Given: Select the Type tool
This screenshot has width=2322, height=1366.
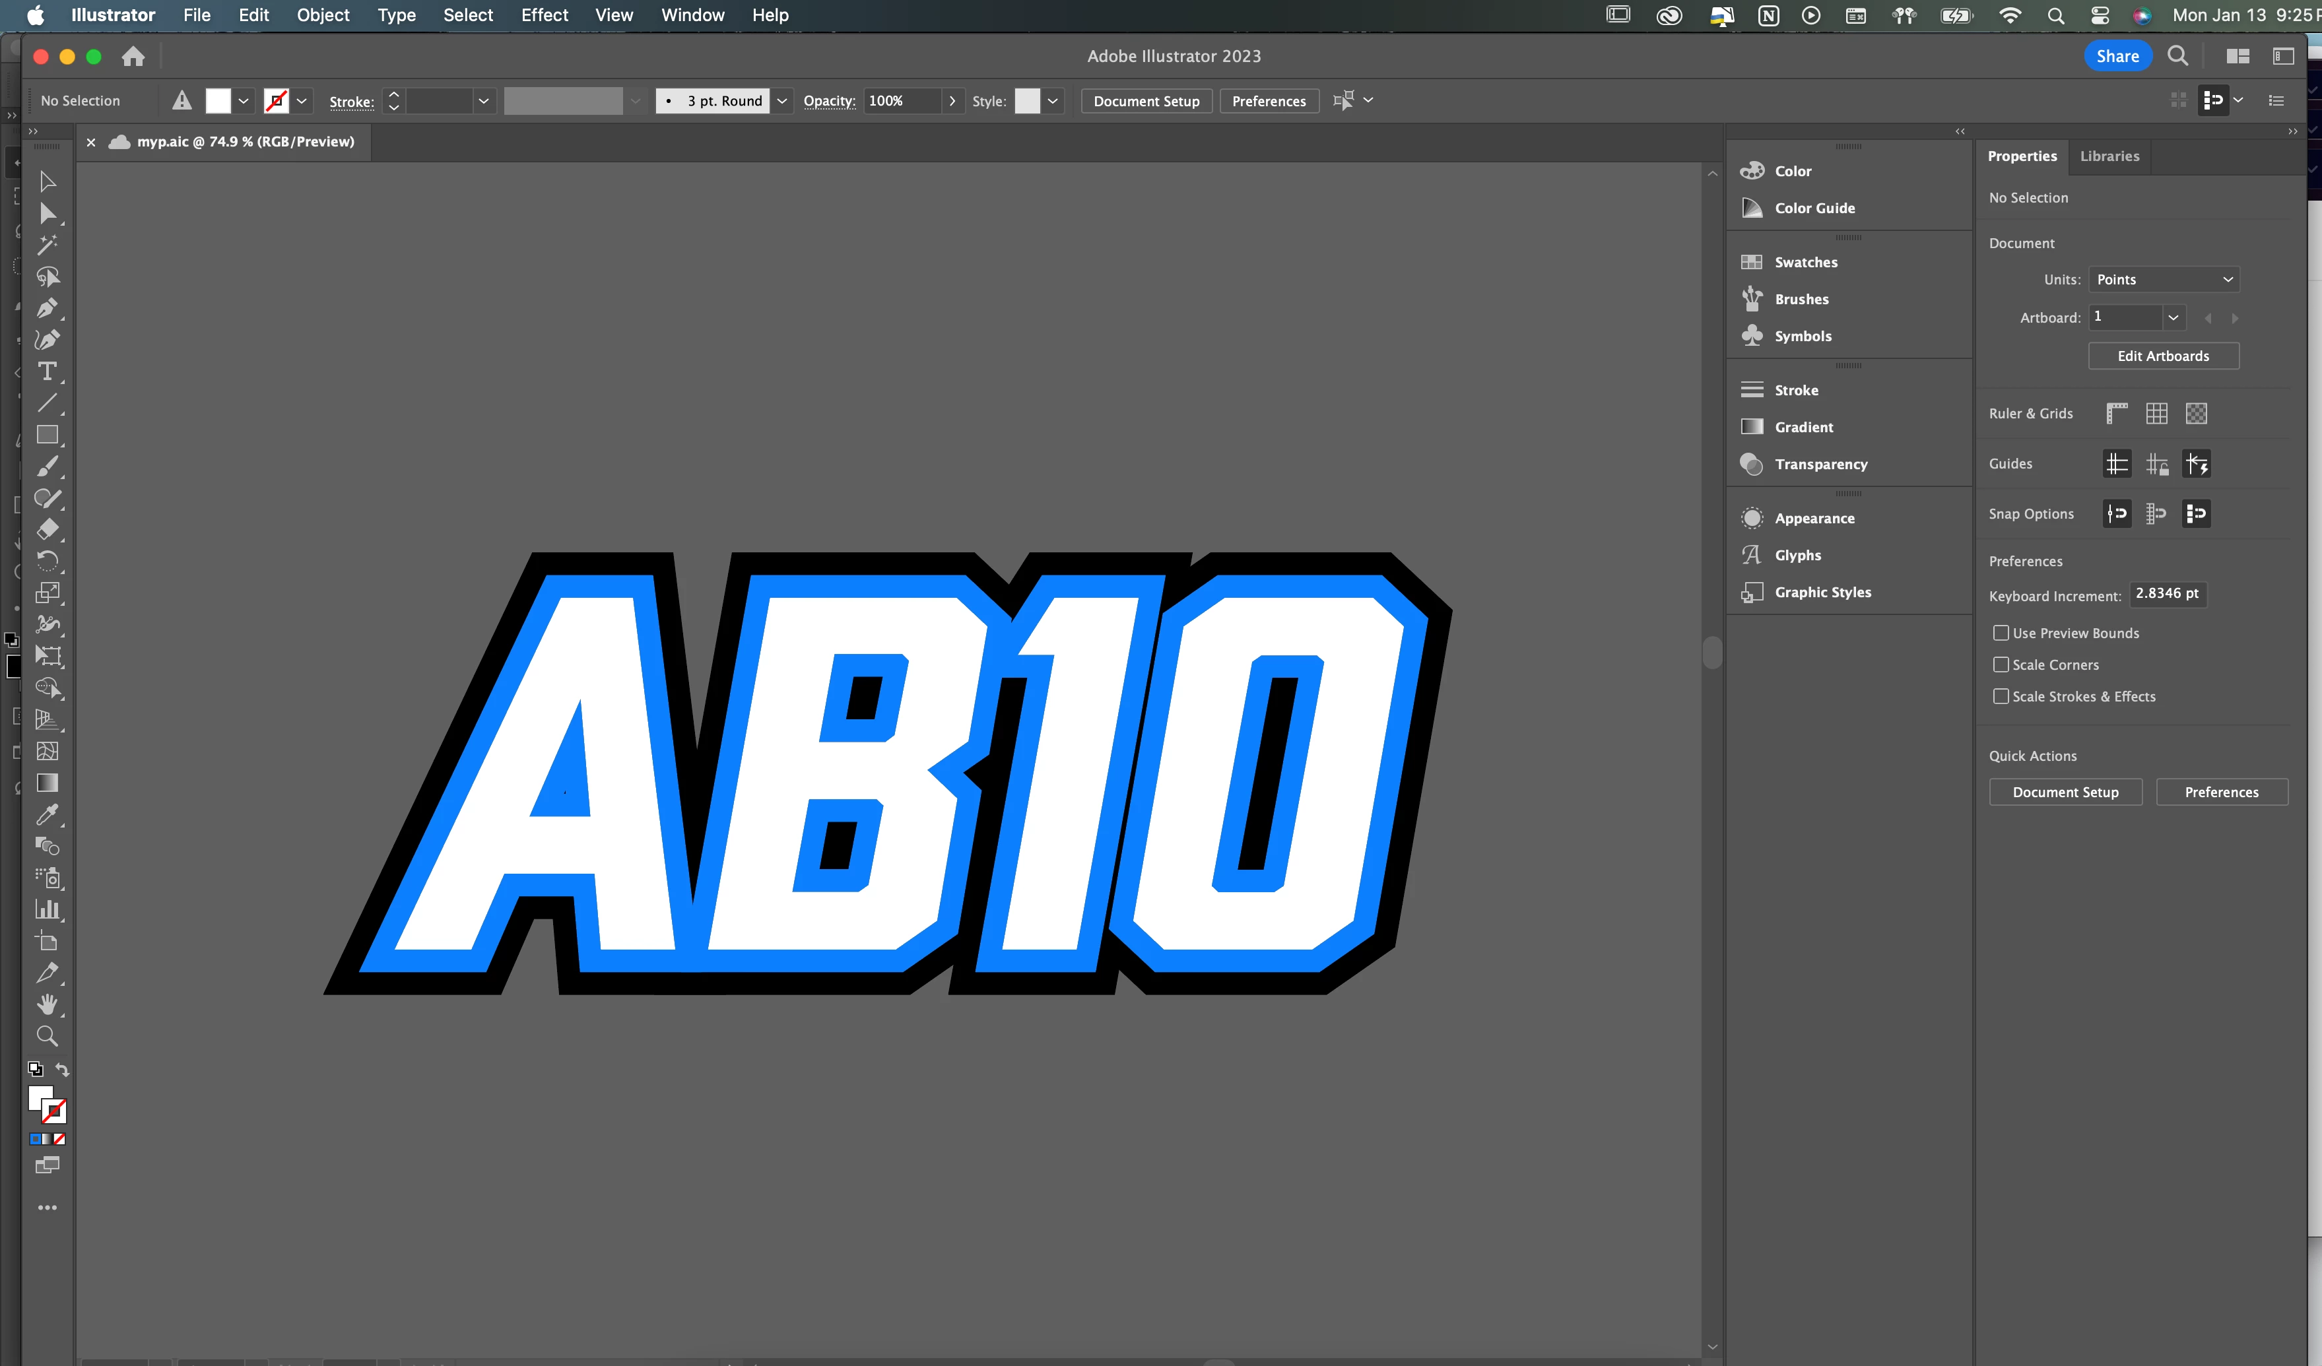Looking at the screenshot, I should 47,372.
